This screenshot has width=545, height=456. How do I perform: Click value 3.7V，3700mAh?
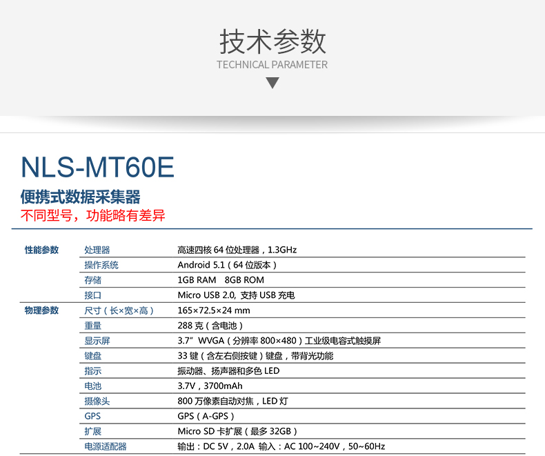pyautogui.click(x=210, y=386)
